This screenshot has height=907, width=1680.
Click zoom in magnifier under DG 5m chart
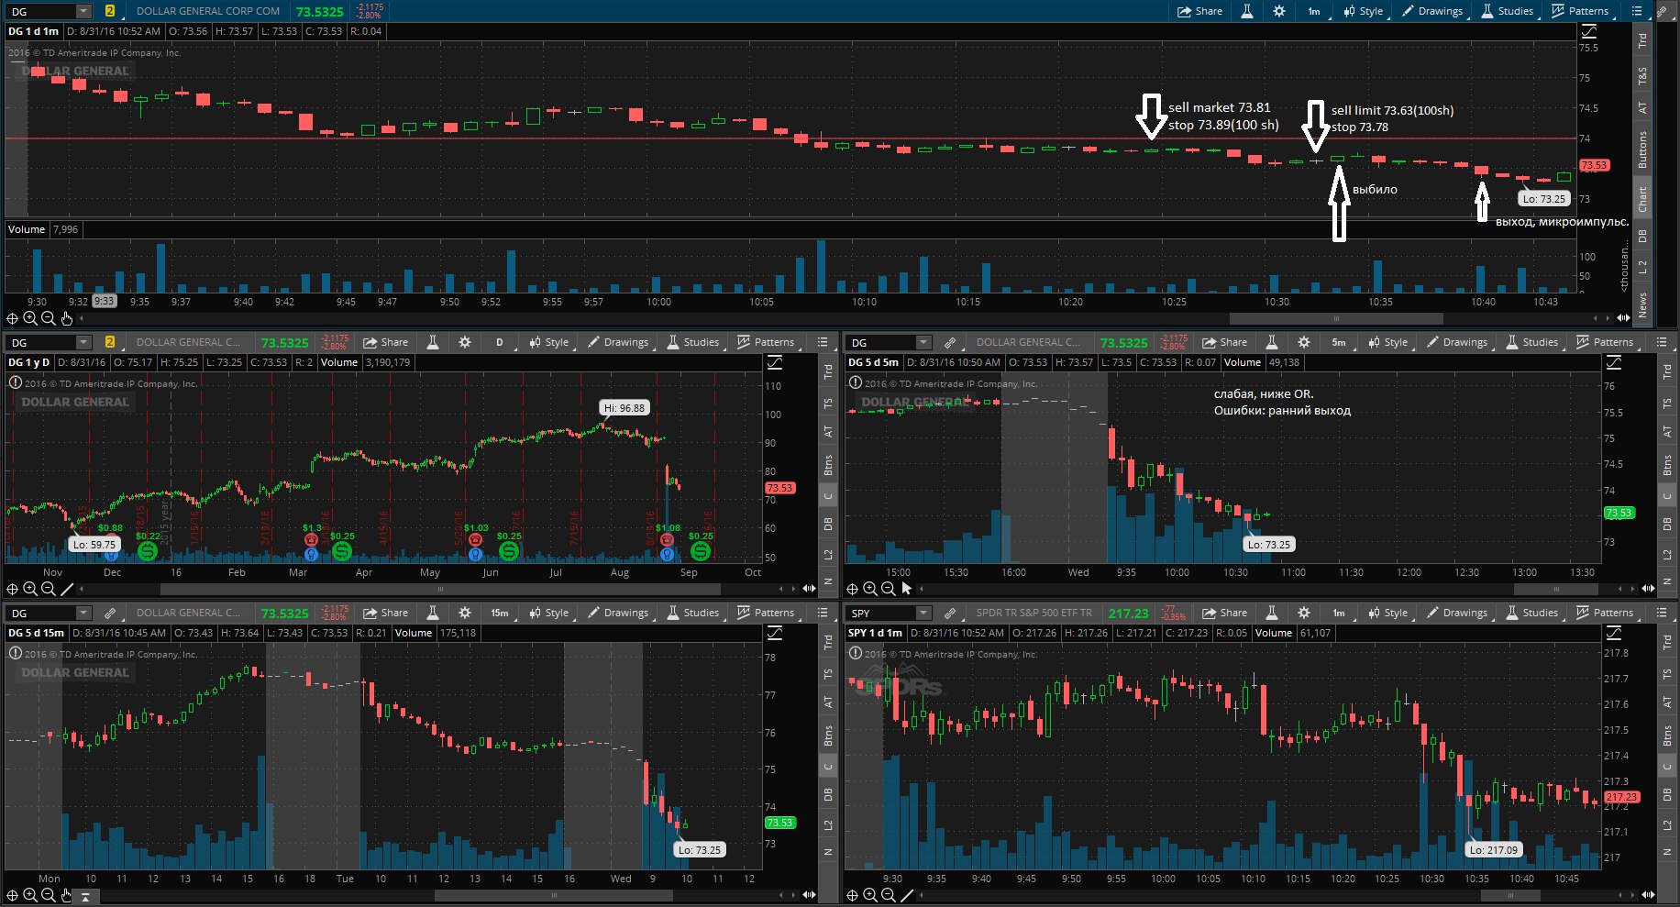(x=870, y=589)
